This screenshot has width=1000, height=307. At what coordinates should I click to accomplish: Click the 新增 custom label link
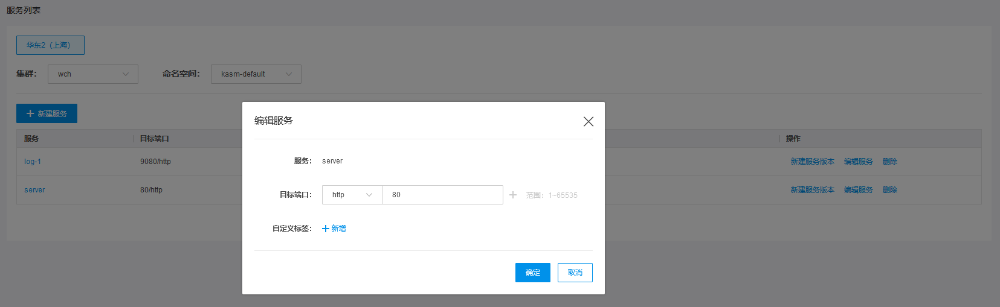click(x=339, y=229)
